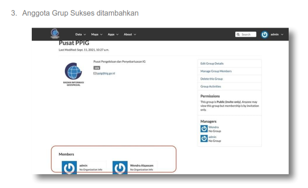Open the Apps dropdown
This screenshot has height=188, width=308.
[113, 34]
